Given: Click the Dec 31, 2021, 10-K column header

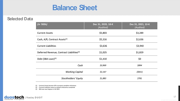Looking at the screenshot, I should point(140,26).
